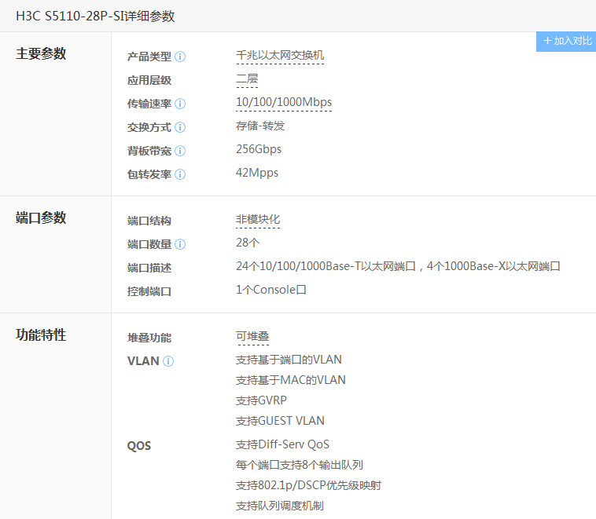Click the info icon beside 背板带宽

click(x=180, y=151)
